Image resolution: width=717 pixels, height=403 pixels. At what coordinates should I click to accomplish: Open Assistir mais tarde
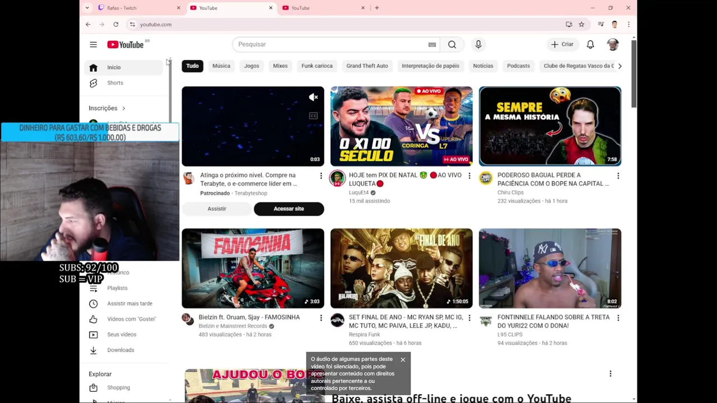pos(124,303)
